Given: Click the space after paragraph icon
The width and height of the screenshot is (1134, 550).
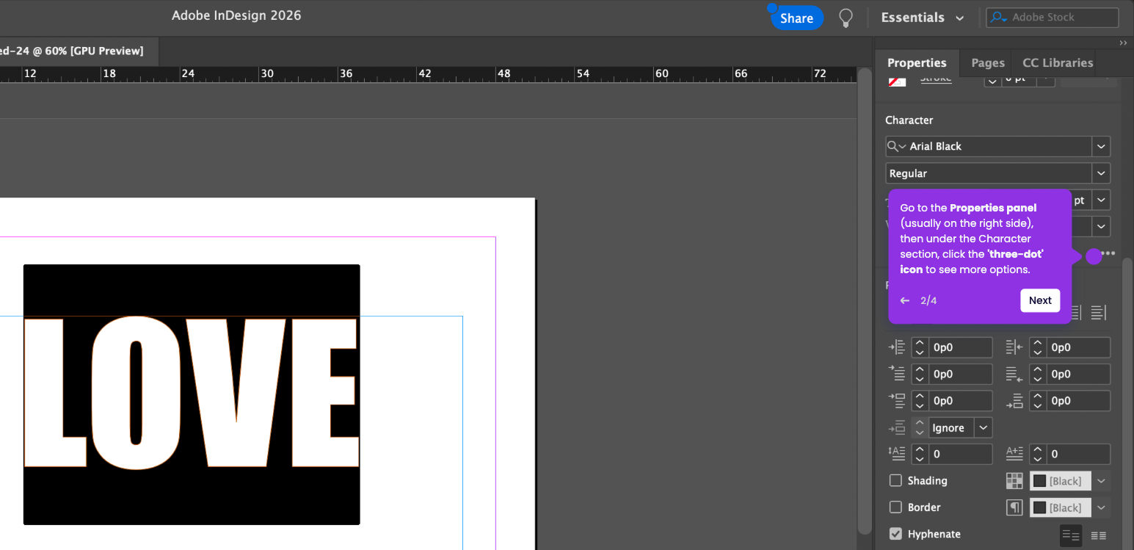Looking at the screenshot, I should [1014, 400].
